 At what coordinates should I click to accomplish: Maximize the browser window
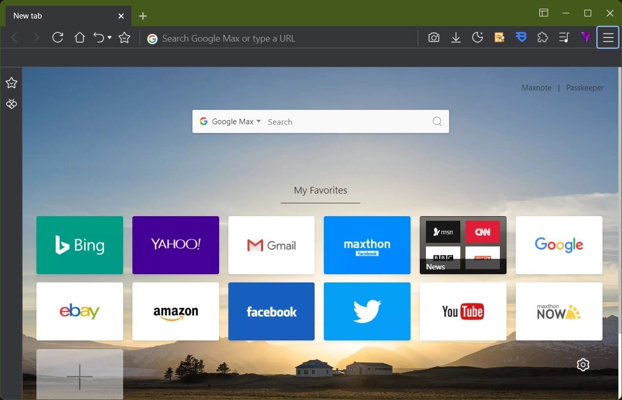click(588, 13)
